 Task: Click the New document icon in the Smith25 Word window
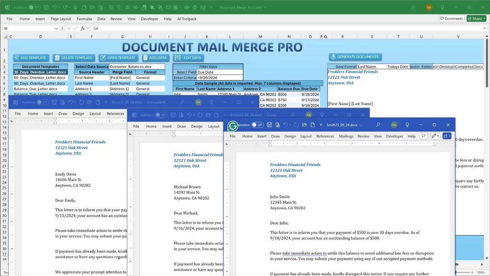(313, 125)
